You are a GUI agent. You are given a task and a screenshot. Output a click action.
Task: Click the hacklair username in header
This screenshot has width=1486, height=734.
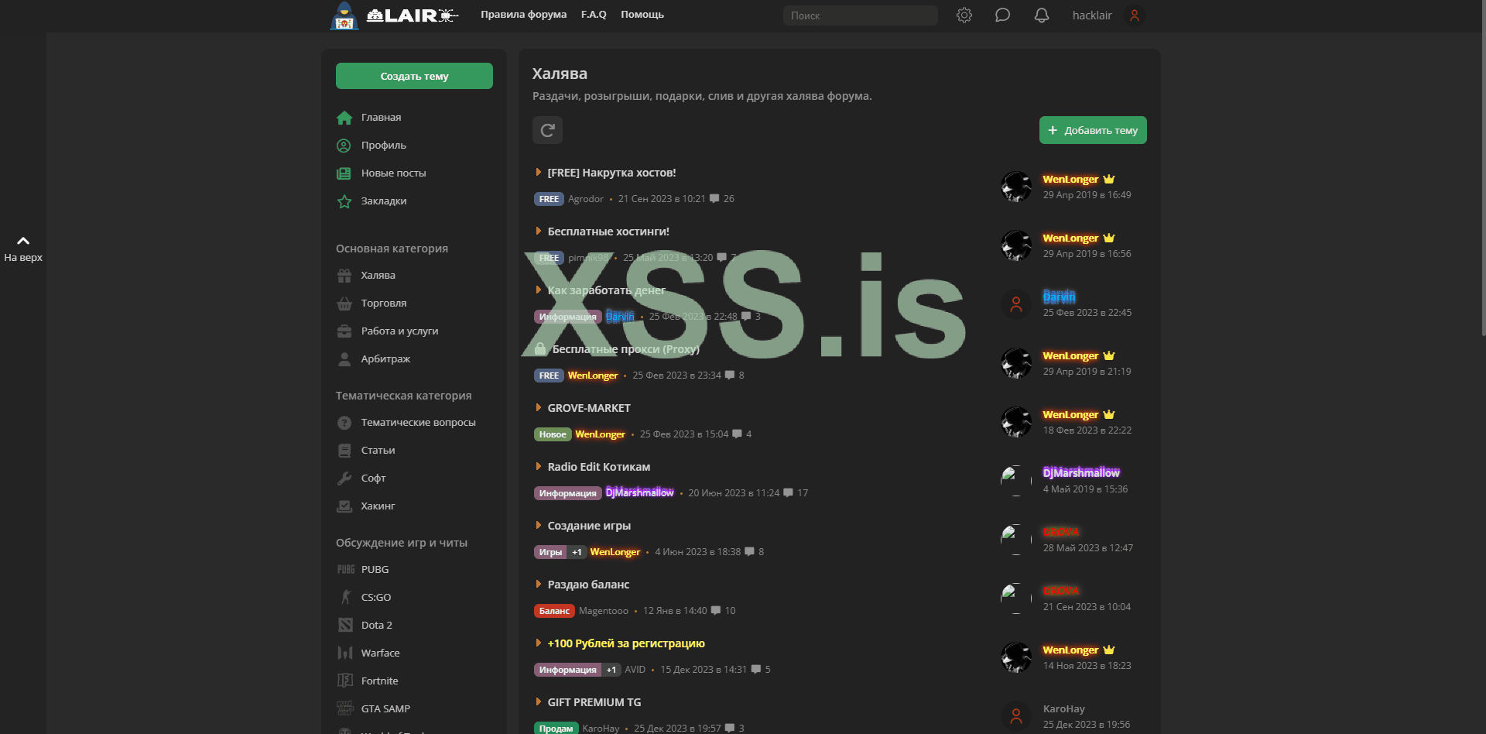tap(1092, 15)
